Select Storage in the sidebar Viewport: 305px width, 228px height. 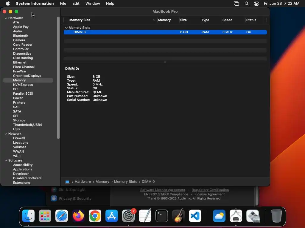(19, 121)
